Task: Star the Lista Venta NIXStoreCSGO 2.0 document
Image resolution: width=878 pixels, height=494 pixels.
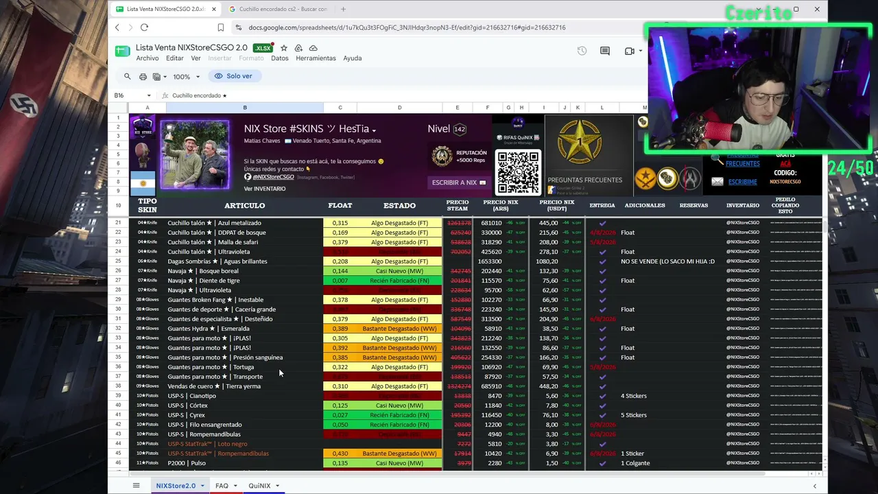Action: (284, 48)
